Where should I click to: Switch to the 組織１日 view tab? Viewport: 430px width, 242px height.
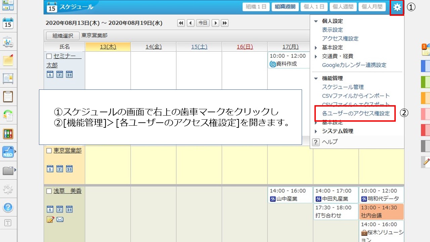[256, 7]
